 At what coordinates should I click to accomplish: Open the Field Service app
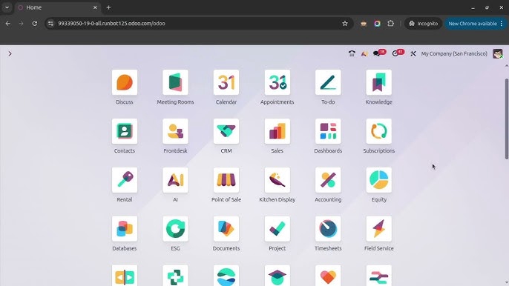click(379, 229)
